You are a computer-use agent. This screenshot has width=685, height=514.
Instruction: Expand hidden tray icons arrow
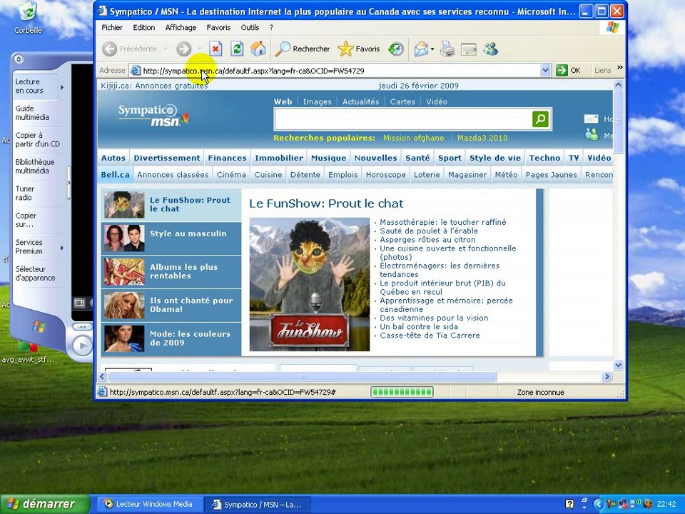(x=598, y=504)
